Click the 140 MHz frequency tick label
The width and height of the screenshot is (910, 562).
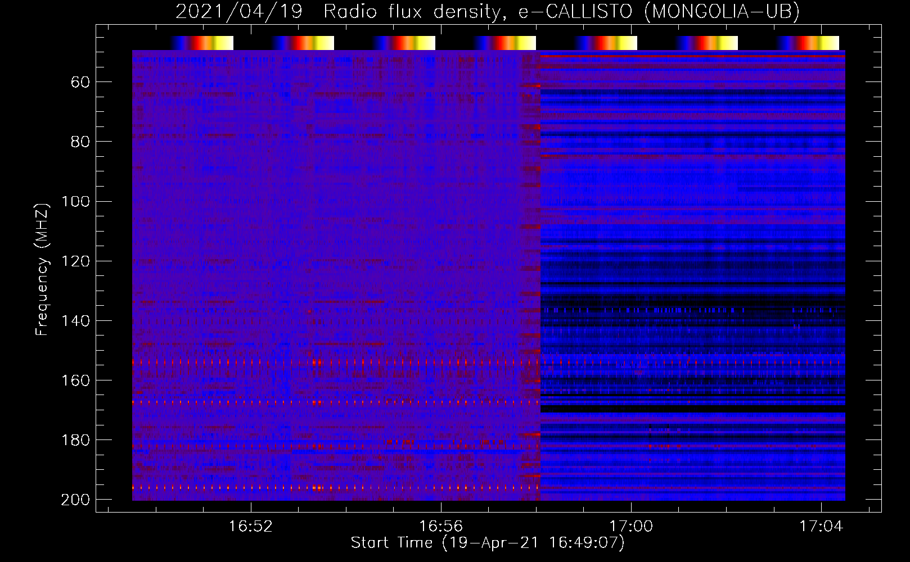75,320
